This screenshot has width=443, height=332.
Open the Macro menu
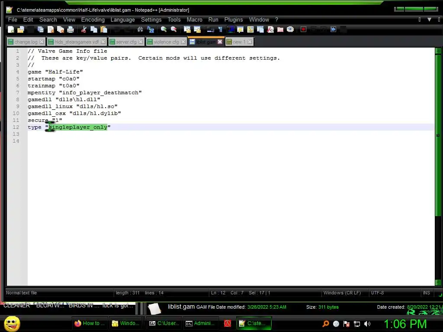[x=194, y=19]
